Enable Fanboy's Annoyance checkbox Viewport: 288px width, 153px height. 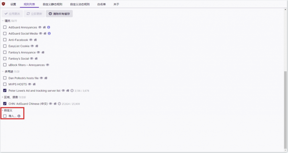pyautogui.click(x=5, y=52)
